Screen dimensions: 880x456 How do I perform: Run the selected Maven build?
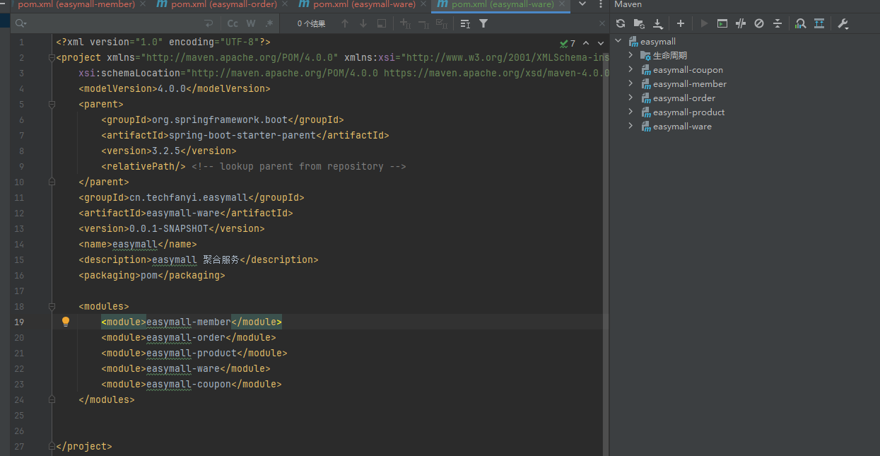coord(704,23)
